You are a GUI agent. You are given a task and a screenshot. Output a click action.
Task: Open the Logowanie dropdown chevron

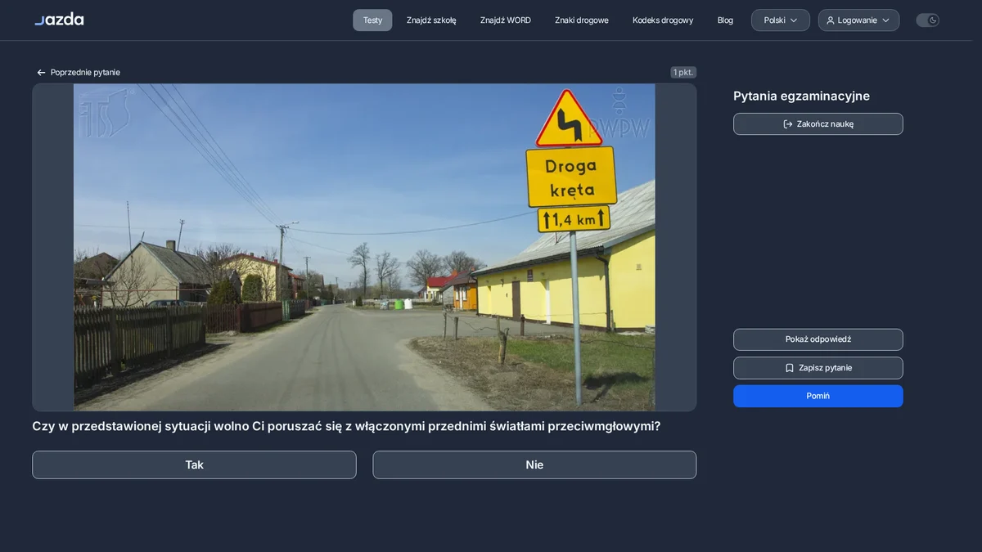click(x=885, y=20)
